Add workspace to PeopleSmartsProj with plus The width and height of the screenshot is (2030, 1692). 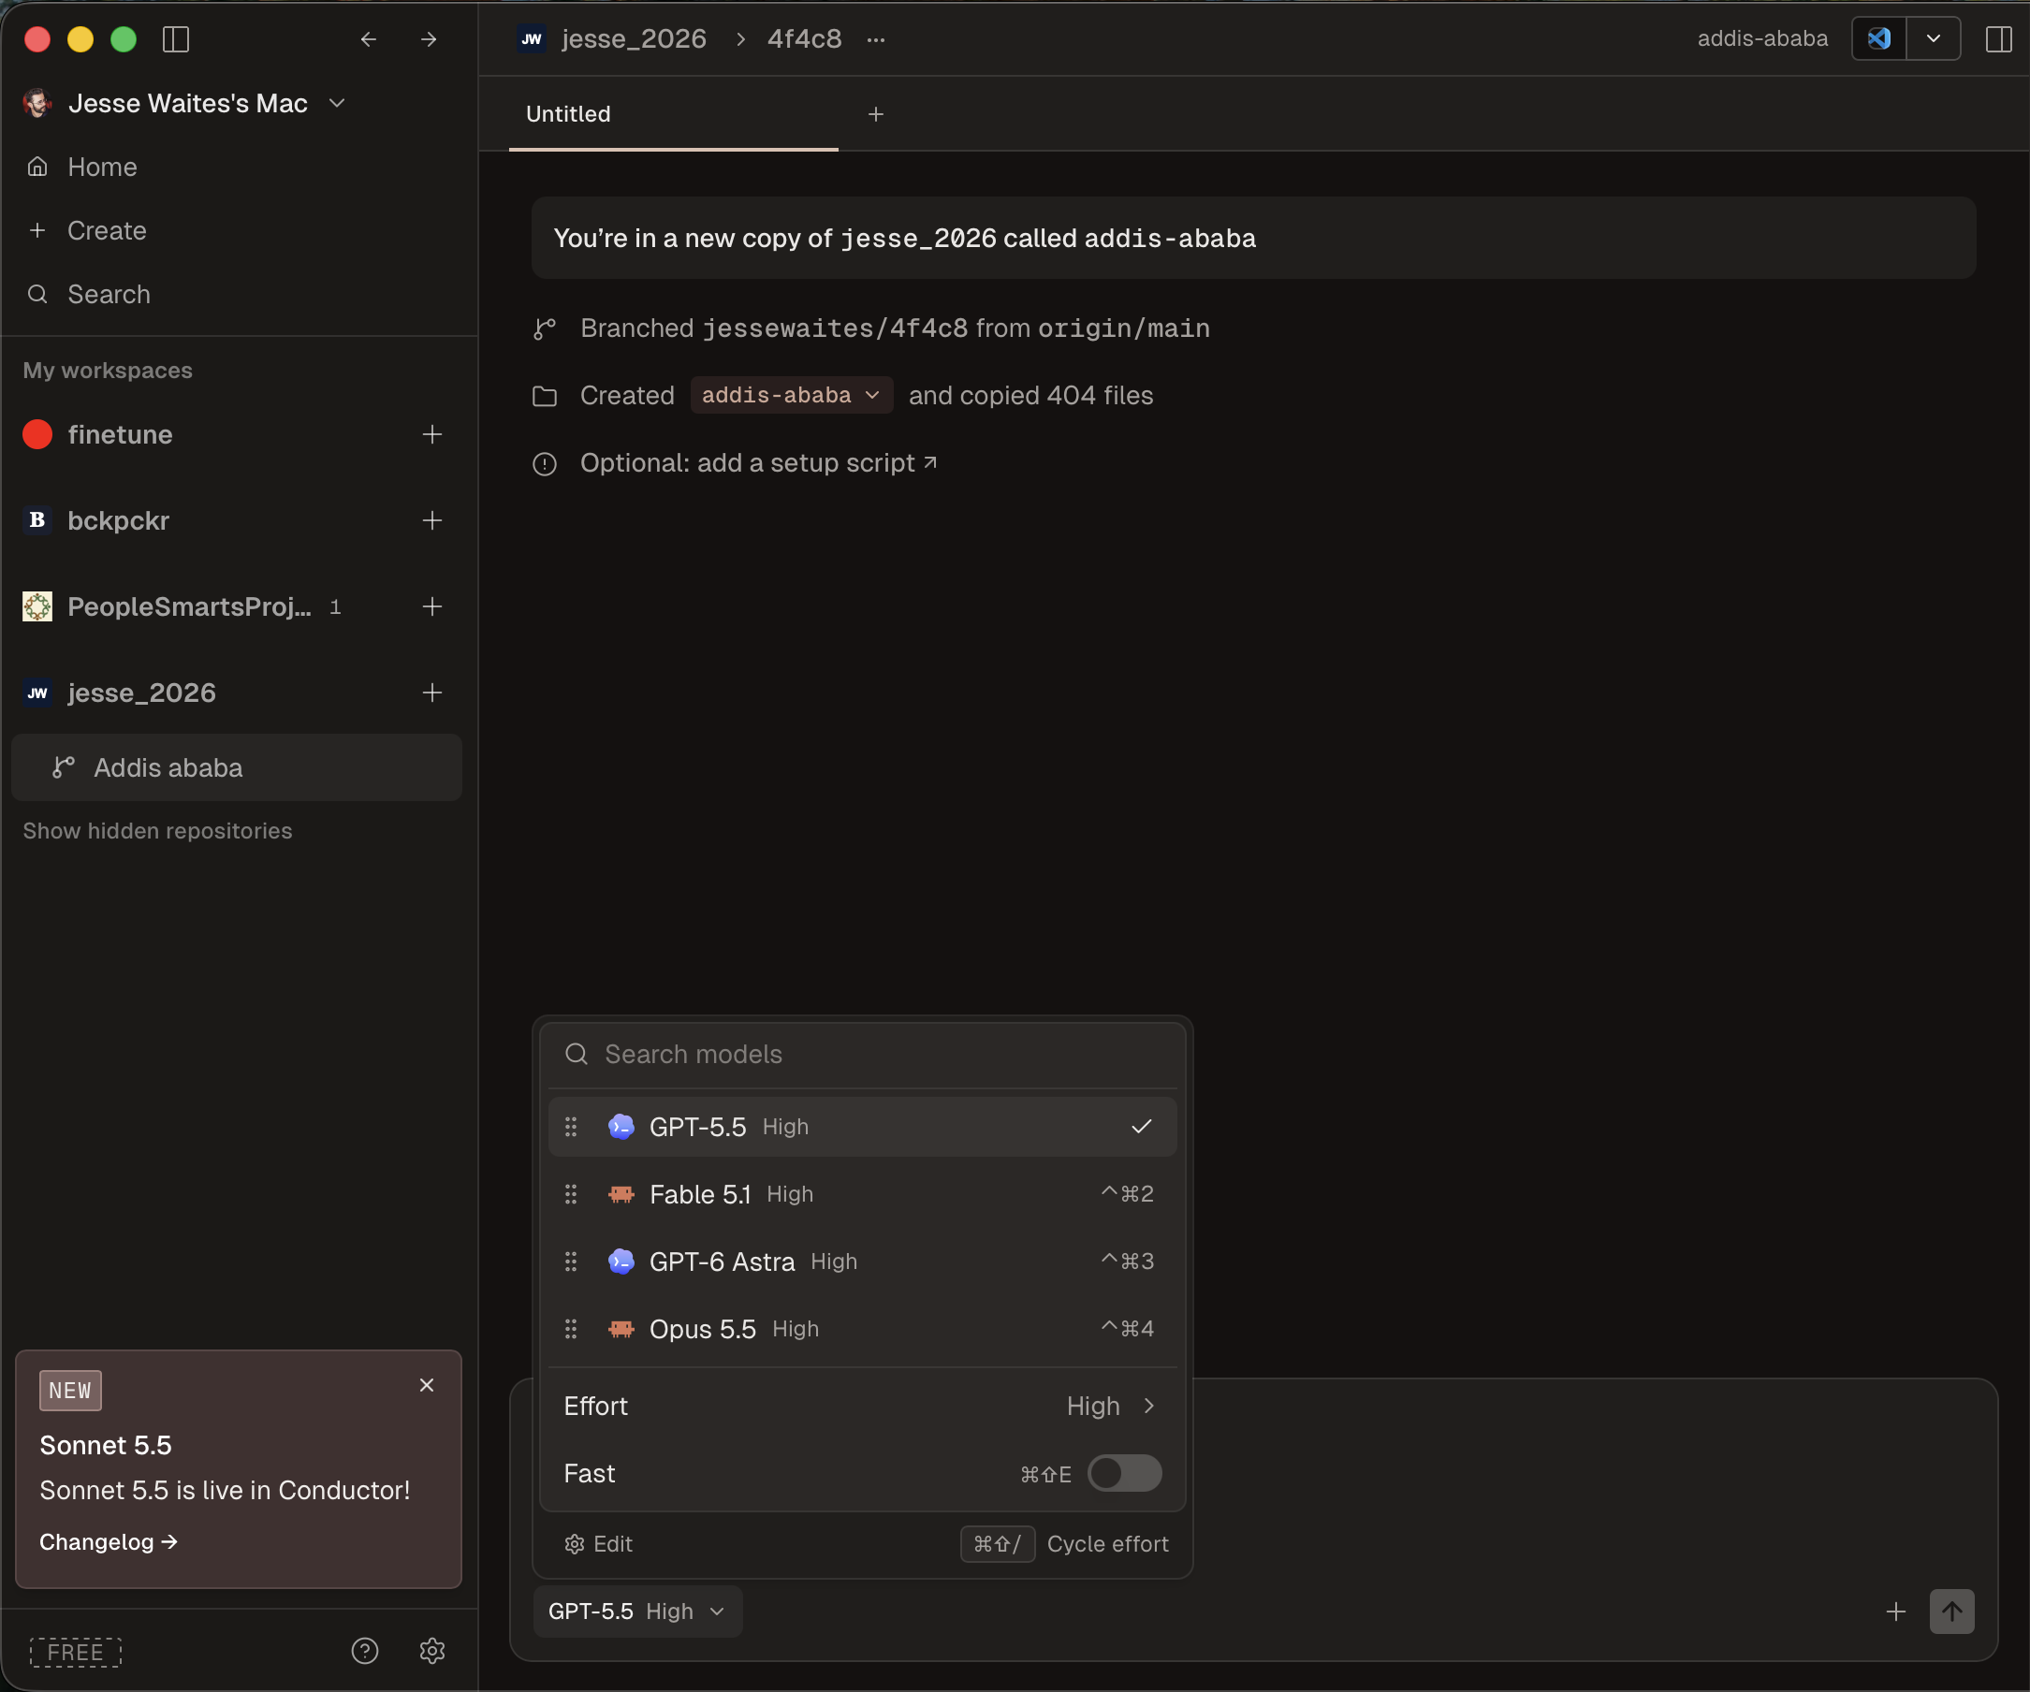pyautogui.click(x=432, y=606)
